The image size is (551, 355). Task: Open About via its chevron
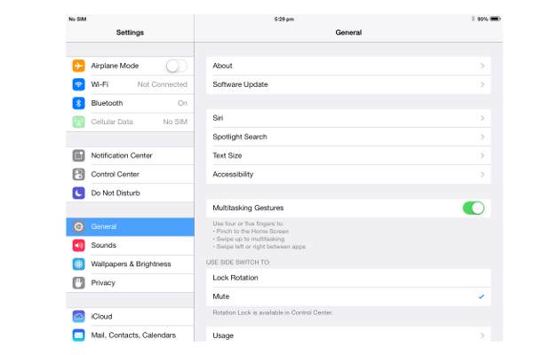point(483,66)
